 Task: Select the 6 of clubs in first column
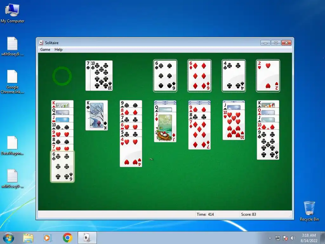[x=63, y=166]
